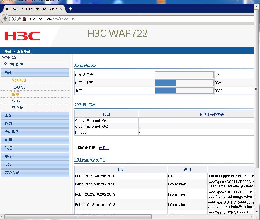
Task: Click the 系统资源状态 section heading
Action: pyautogui.click(x=85, y=65)
